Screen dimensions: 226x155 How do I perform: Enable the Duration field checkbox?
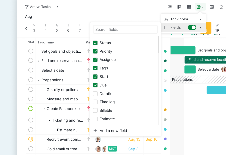tap(95, 94)
